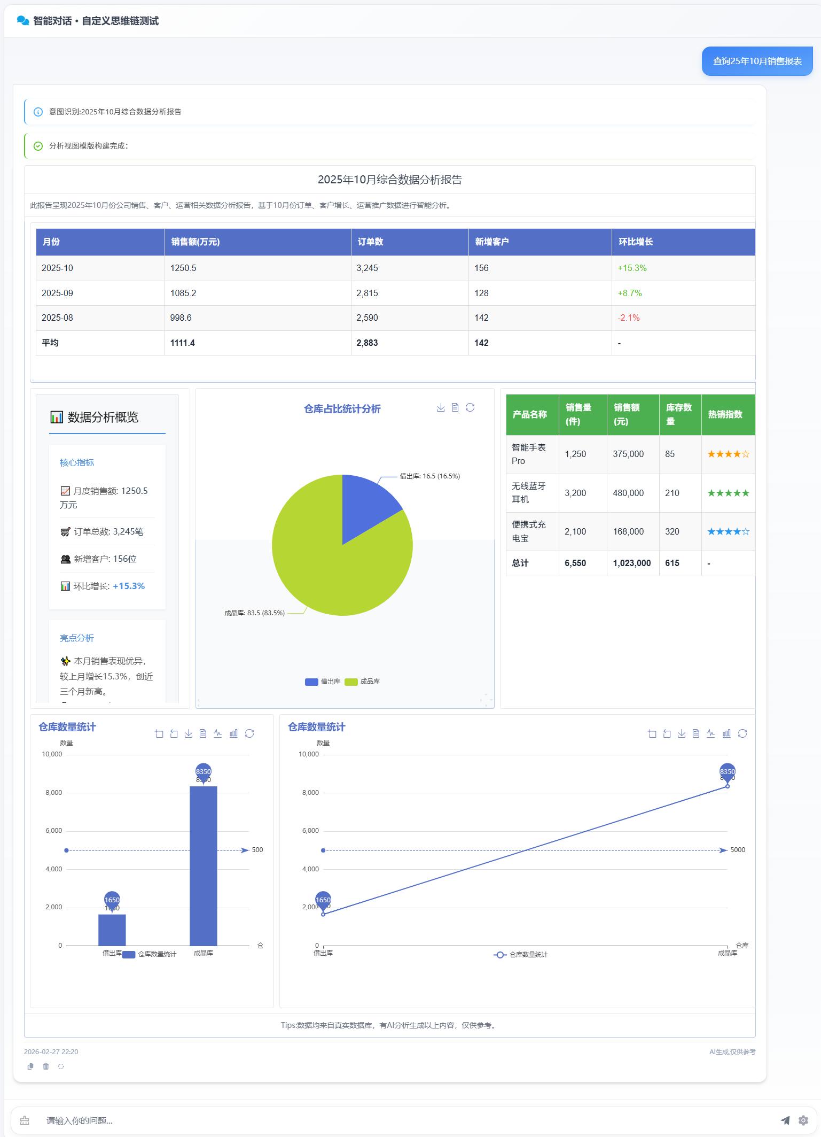Screen dimensions: 821x1137
Task: Switch the left bar chart to line type
Action: (x=217, y=733)
